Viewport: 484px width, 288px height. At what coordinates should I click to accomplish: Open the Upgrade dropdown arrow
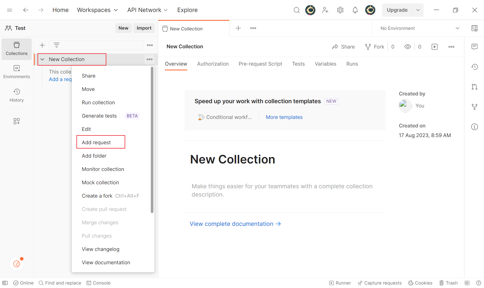[418, 10]
